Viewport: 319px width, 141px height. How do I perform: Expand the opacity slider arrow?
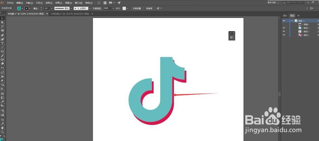(113, 8)
